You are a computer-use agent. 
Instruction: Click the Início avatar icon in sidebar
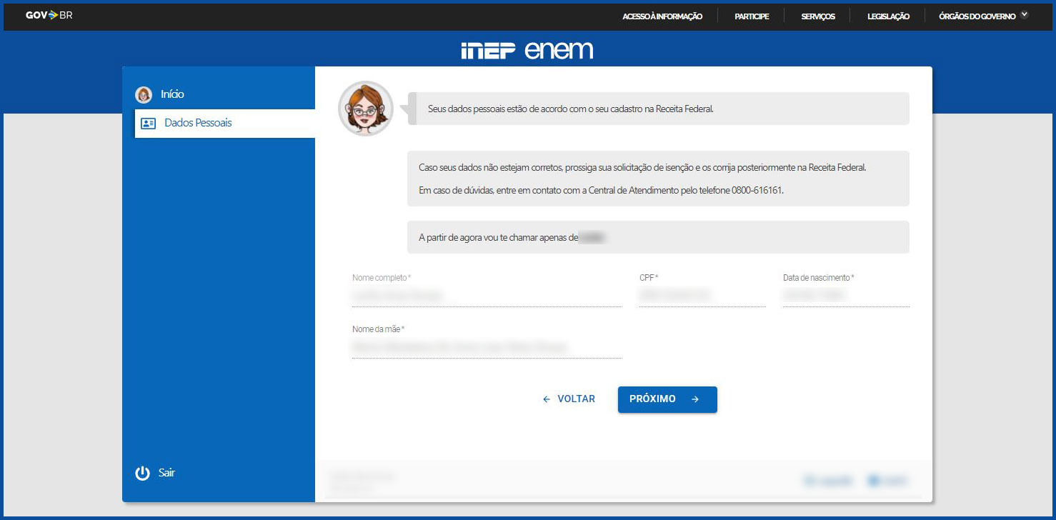point(144,94)
